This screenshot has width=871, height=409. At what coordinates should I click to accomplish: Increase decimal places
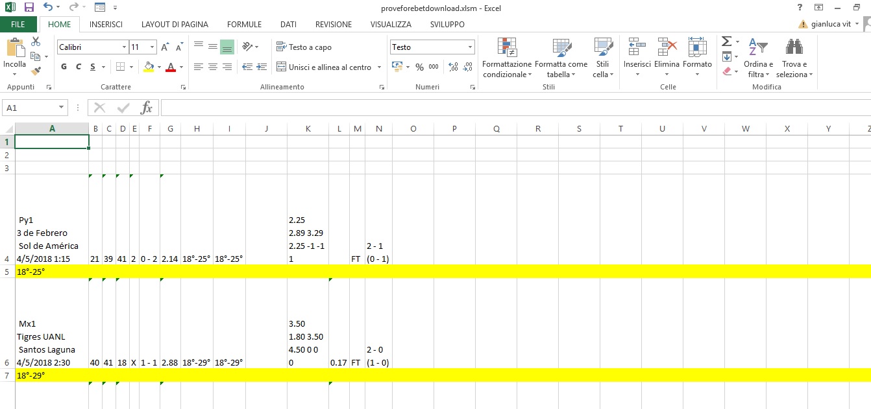pyautogui.click(x=453, y=67)
